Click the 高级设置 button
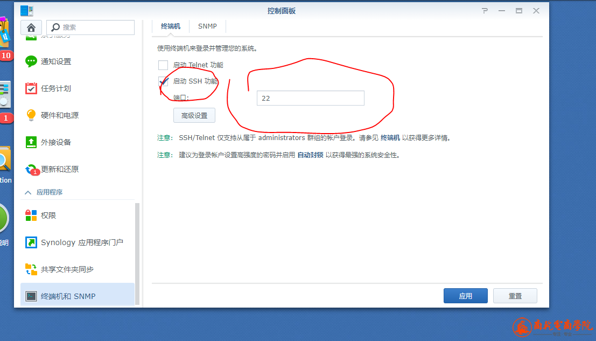Screen dimensions: 596x341 pyautogui.click(x=194, y=116)
